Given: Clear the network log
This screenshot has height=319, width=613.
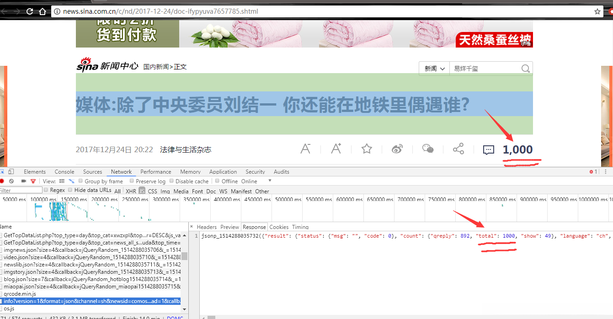Looking at the screenshot, I should tap(11, 181).
